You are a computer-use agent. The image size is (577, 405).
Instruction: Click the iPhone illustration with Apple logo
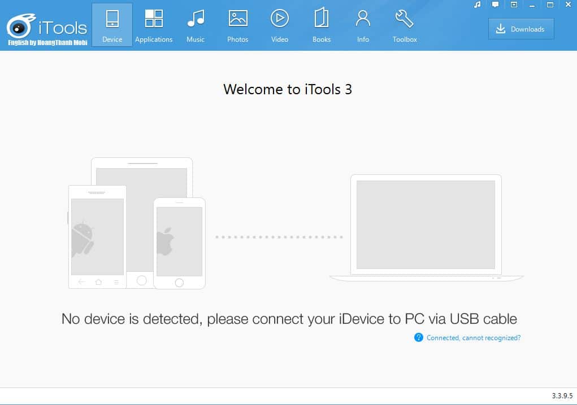179,244
